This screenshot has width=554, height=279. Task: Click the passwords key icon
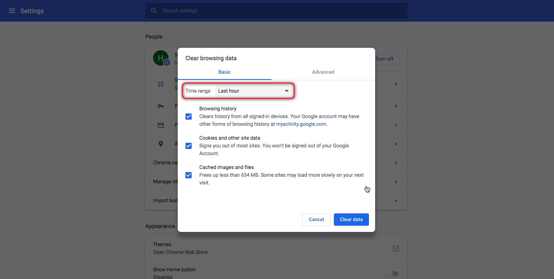(x=161, y=106)
